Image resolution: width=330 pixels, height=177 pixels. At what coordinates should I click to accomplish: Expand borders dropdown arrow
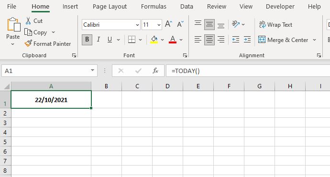(140, 40)
